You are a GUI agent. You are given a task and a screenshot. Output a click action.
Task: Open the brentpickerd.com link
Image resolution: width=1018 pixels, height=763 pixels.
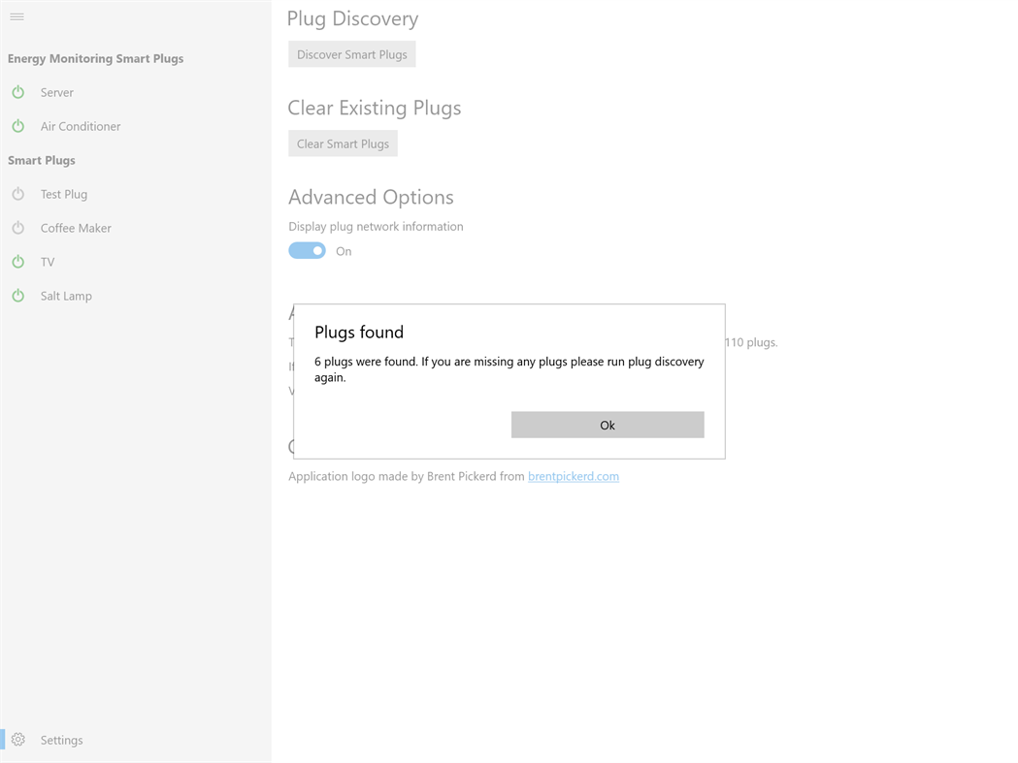click(x=573, y=476)
